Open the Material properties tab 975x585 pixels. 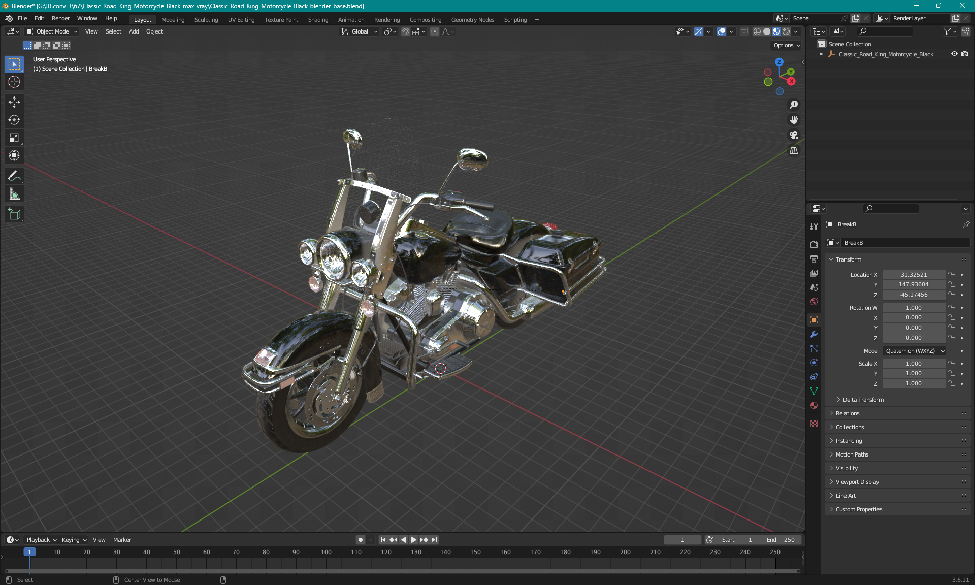814,405
